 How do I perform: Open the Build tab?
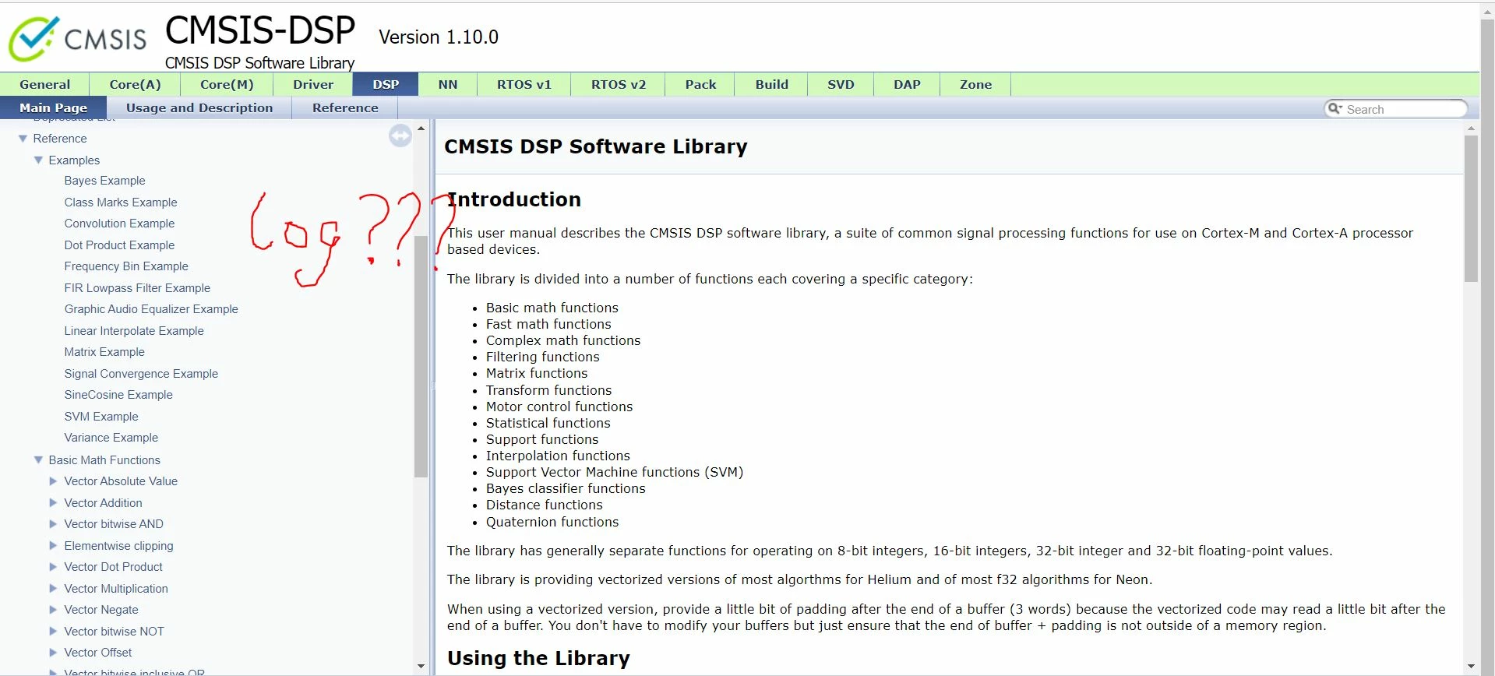(x=771, y=84)
